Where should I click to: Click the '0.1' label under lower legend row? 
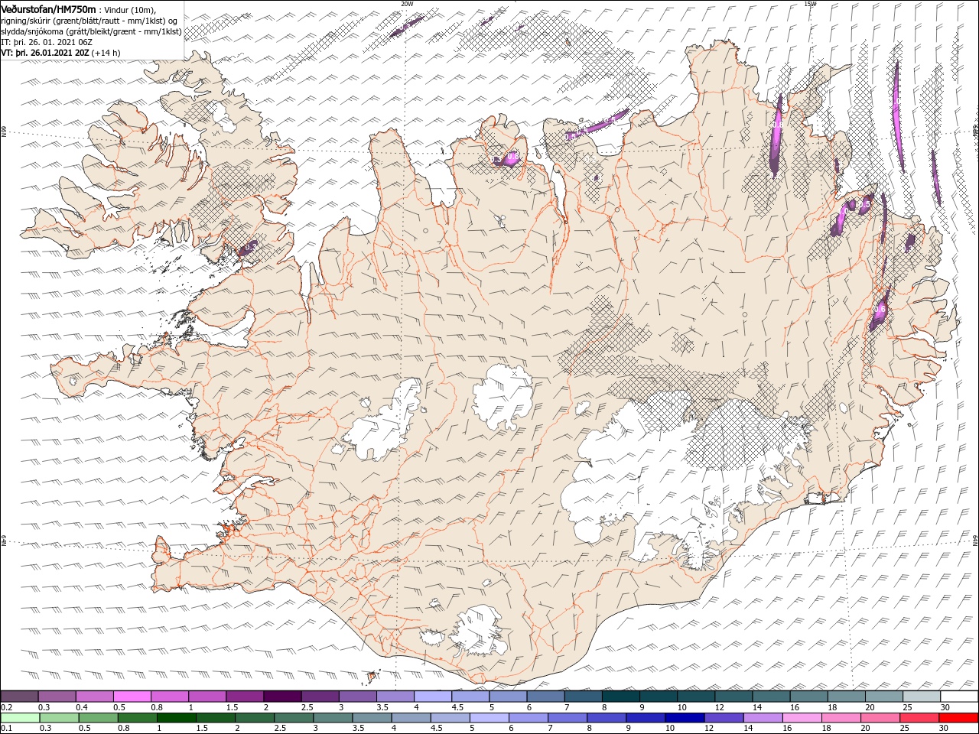(6, 729)
